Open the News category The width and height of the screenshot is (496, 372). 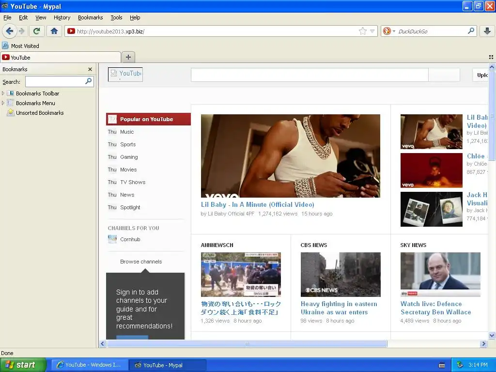pyautogui.click(x=127, y=195)
